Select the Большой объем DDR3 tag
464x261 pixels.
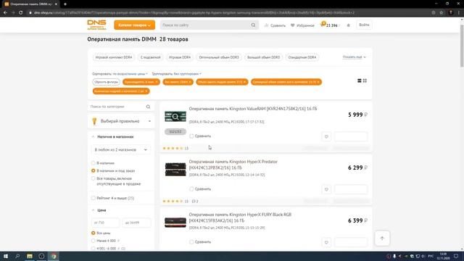pos(263,57)
